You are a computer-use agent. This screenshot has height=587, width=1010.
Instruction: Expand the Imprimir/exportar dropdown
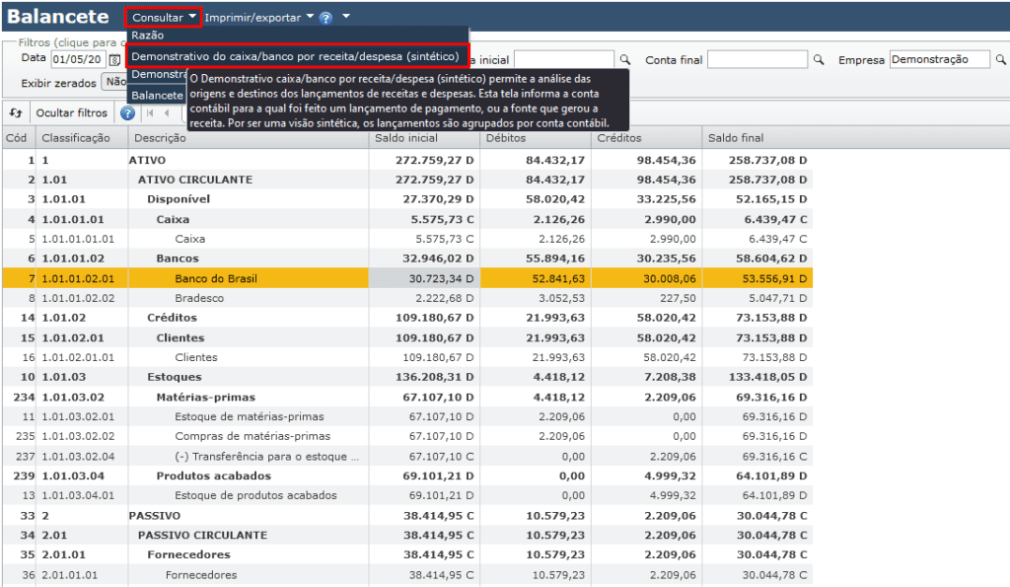(x=259, y=18)
